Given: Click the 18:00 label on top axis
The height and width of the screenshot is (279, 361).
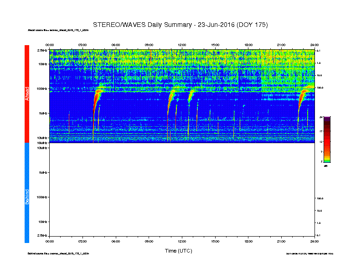Looking at the screenshot, I should pos(248,45).
